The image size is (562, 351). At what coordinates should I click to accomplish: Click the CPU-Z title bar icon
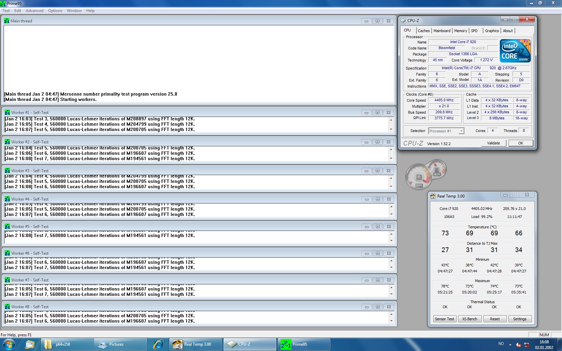coord(403,21)
